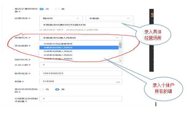Image resolution: width=189 pixels, height=113 pixels.
Task: Open the 丰顺县 county dropdown
Action: click(x=109, y=18)
